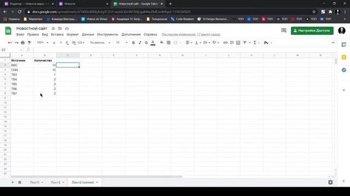Open the account avatar

pyautogui.click(x=341, y=30)
